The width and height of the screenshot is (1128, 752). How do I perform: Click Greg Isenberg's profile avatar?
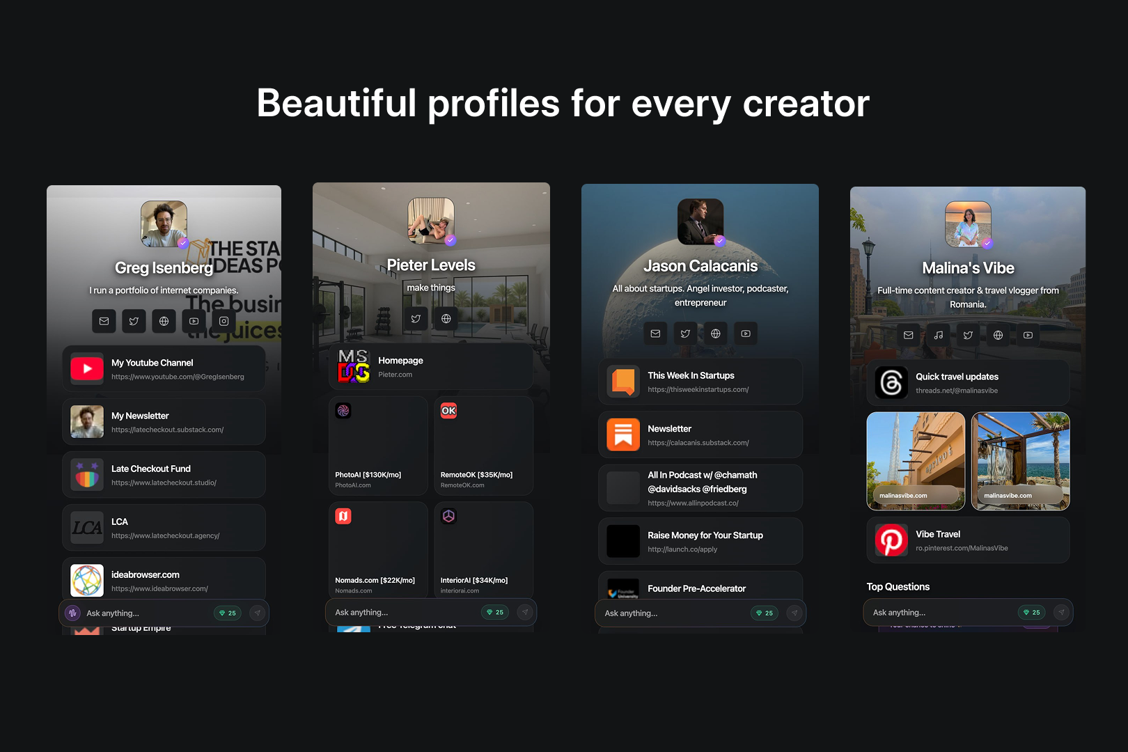(164, 224)
